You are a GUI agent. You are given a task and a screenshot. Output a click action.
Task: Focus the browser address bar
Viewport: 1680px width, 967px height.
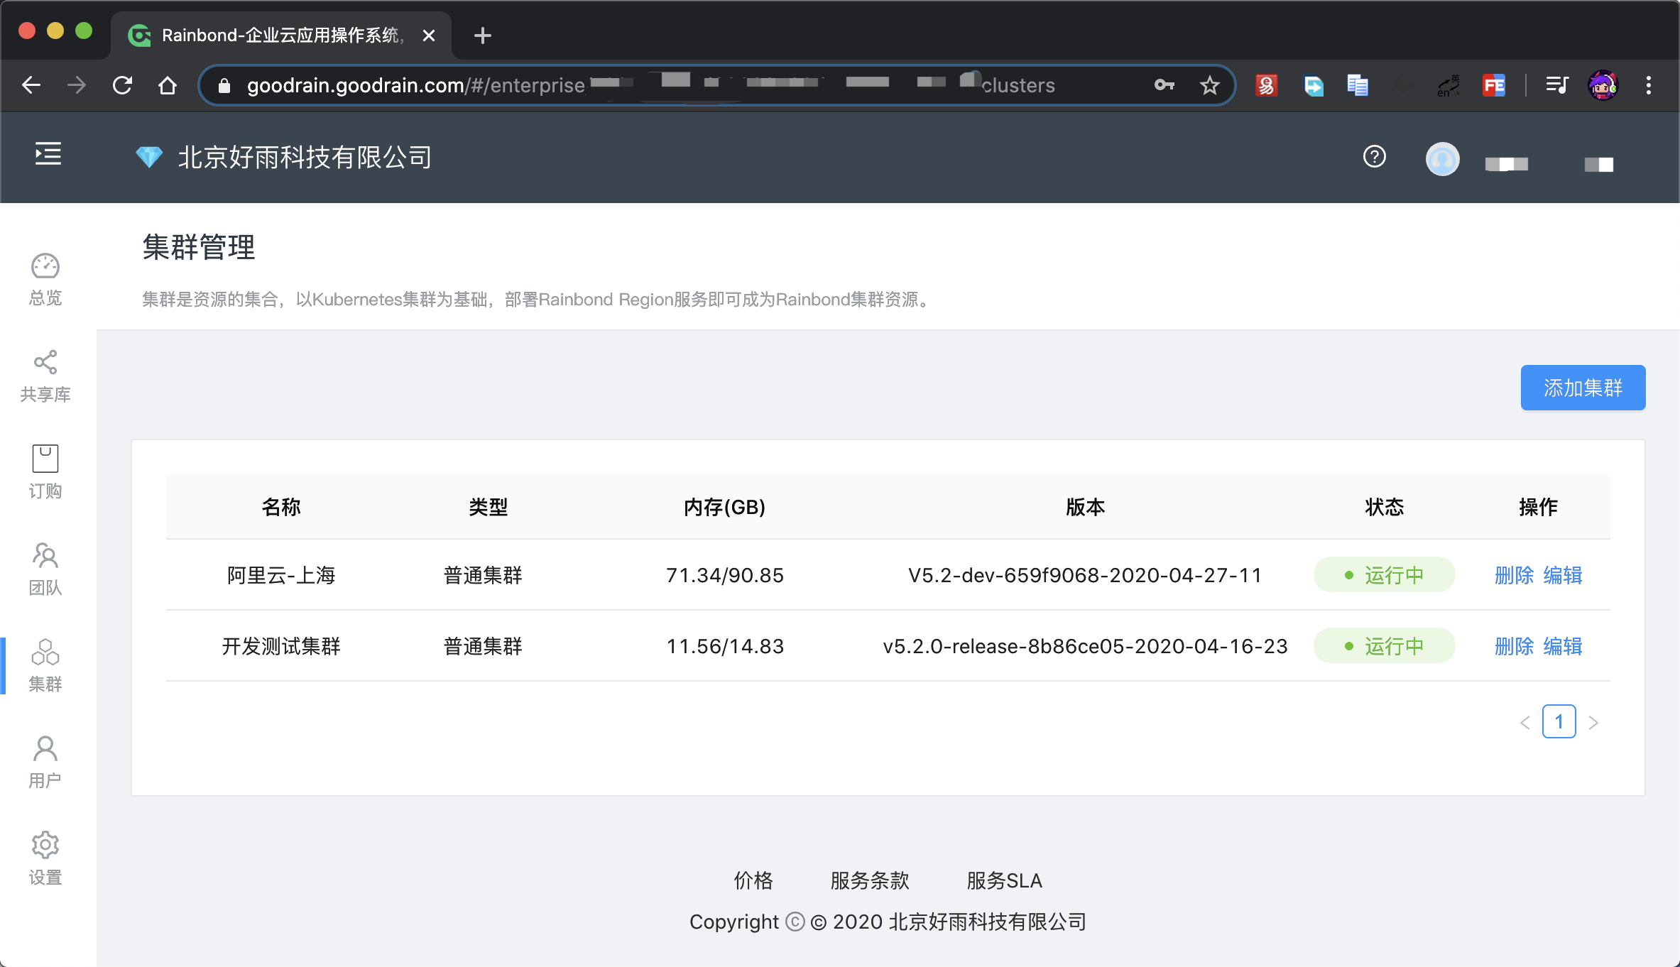pos(717,85)
